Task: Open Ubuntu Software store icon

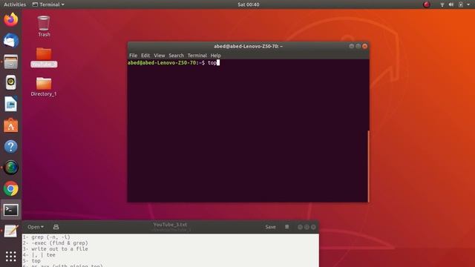Action: click(x=11, y=125)
